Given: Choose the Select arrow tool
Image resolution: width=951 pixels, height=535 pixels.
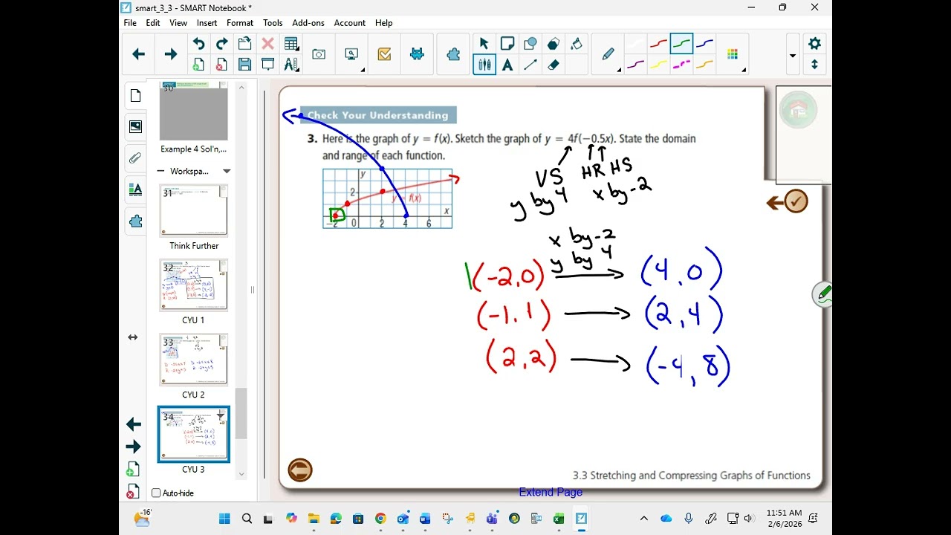Looking at the screenshot, I should click(x=484, y=44).
